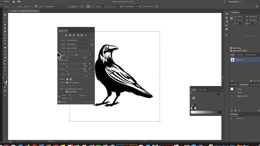Open the manage presets menu beside the Preset dropdown
260x146 pixels.
92,40
